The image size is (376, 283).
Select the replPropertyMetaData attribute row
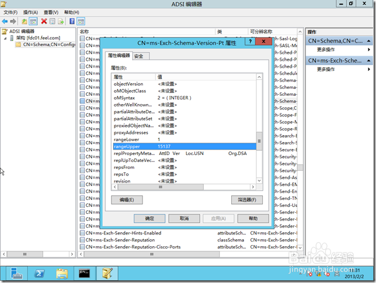(184, 153)
